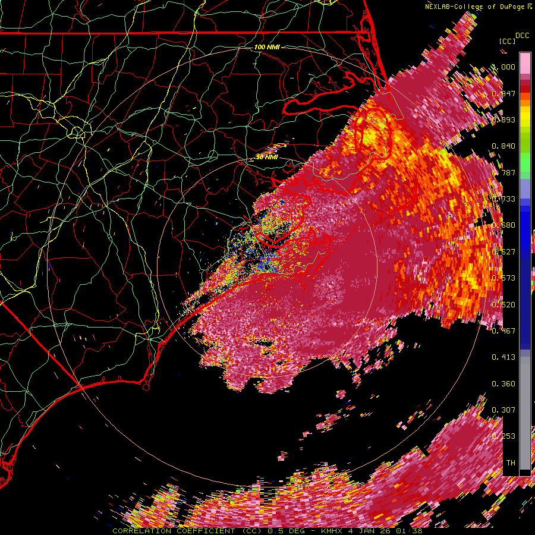The height and width of the screenshot is (535, 535).
Task: Click the 0.947 value on the color scale
Action: (503, 93)
